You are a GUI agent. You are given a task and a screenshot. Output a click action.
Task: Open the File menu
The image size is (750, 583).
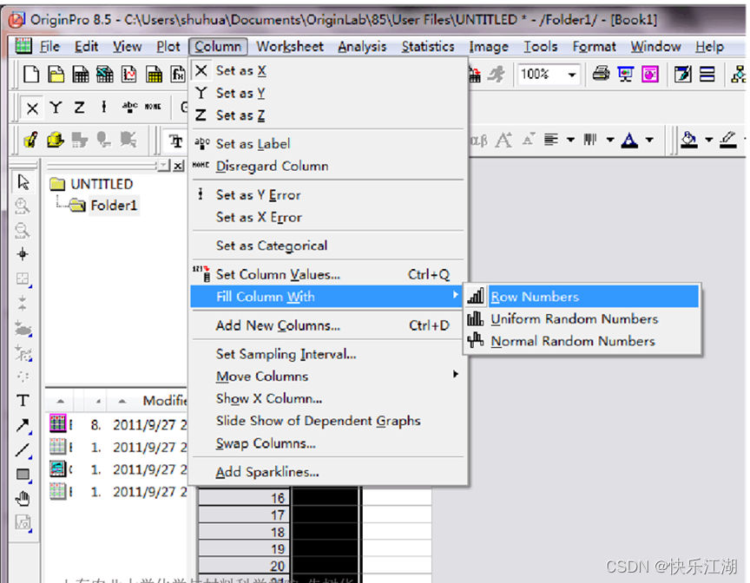pyautogui.click(x=49, y=47)
